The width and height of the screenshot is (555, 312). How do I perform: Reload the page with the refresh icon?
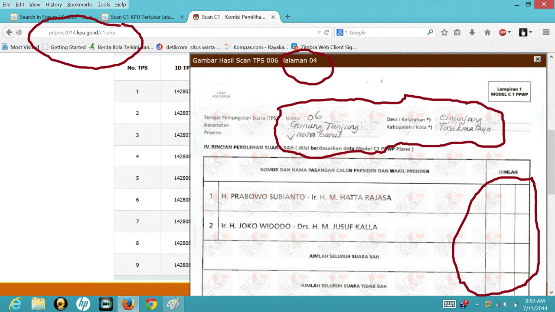click(327, 32)
